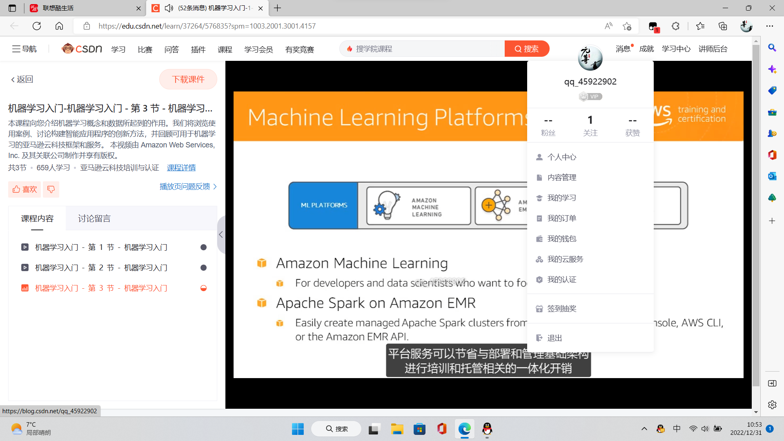Open 签到抽奖 in profile menu
This screenshot has width=784, height=441.
pos(561,309)
